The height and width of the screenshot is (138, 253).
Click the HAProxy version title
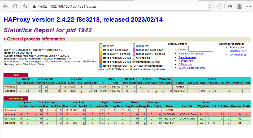coord(83,20)
